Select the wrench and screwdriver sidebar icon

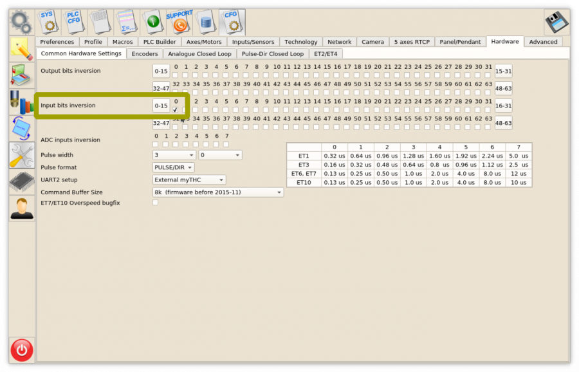tap(22, 155)
